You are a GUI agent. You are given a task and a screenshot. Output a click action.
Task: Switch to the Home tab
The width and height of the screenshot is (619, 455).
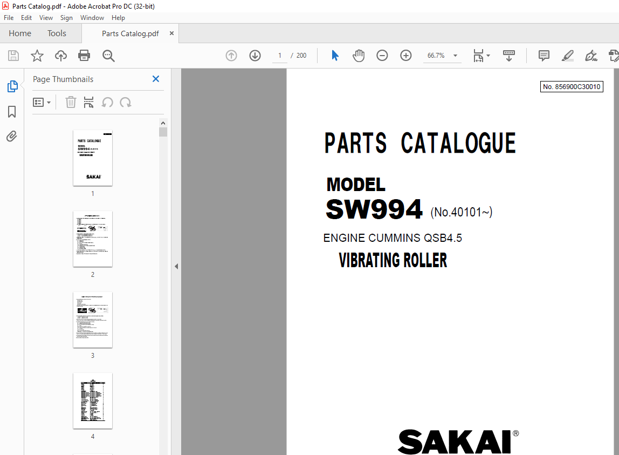[20, 33]
